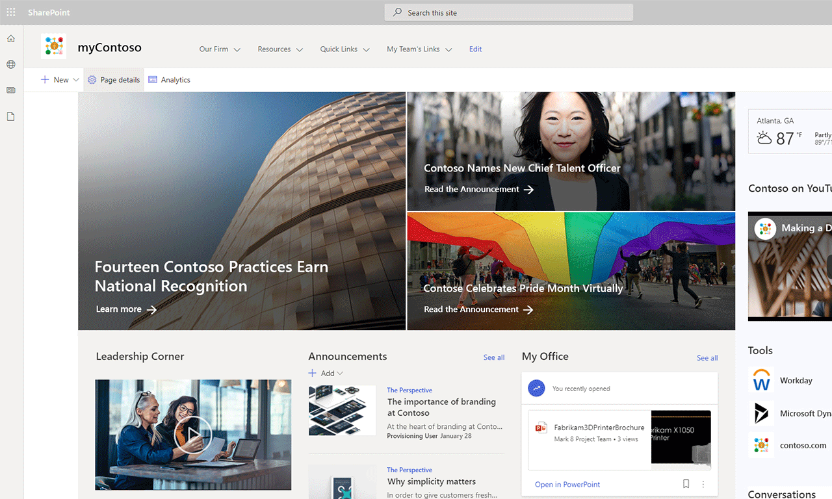832x499 pixels.
Task: Click The Perspective label above branding article
Action: coord(409,390)
